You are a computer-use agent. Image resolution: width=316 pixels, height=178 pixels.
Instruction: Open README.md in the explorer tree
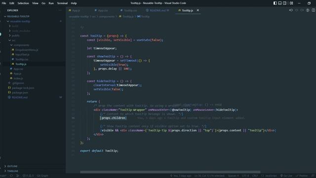click(20, 97)
